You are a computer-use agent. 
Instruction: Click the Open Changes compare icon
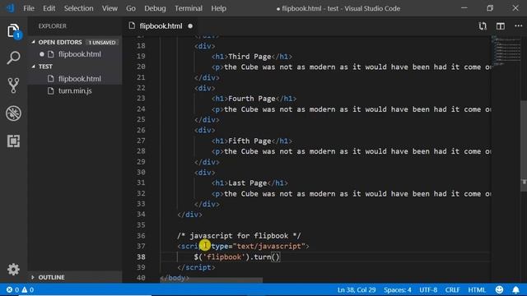(483, 26)
